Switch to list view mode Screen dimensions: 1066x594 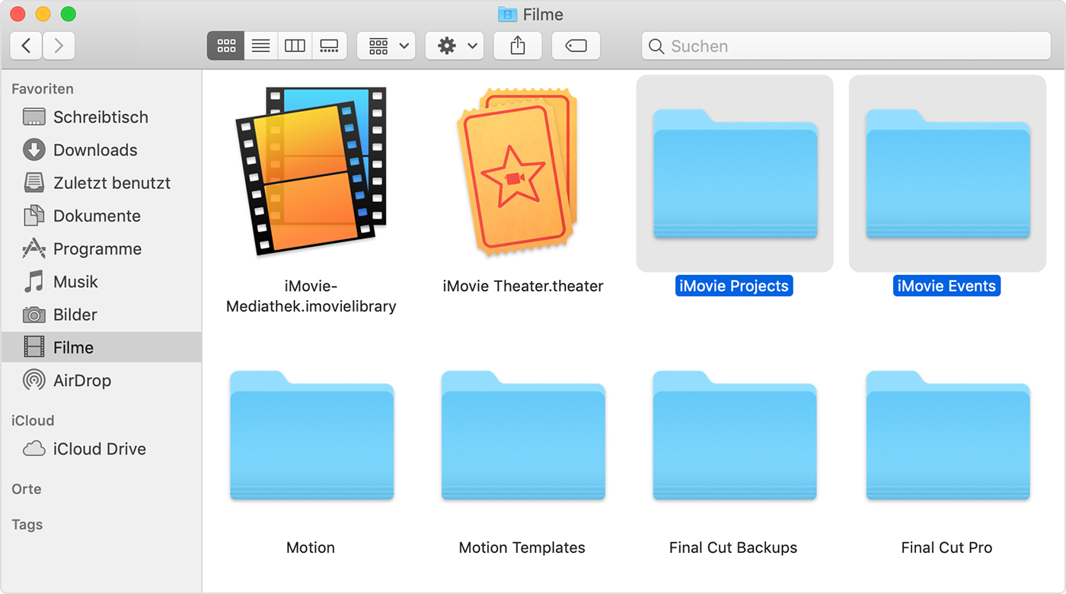(x=260, y=46)
